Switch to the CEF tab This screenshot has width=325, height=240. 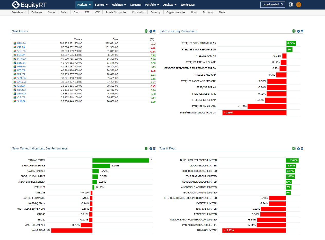pyautogui.click(x=98, y=12)
